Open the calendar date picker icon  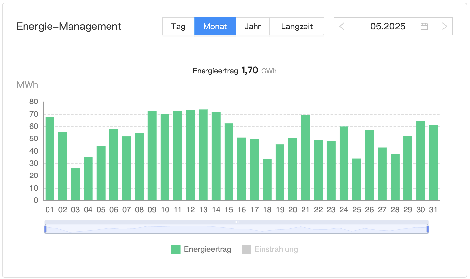click(x=424, y=26)
